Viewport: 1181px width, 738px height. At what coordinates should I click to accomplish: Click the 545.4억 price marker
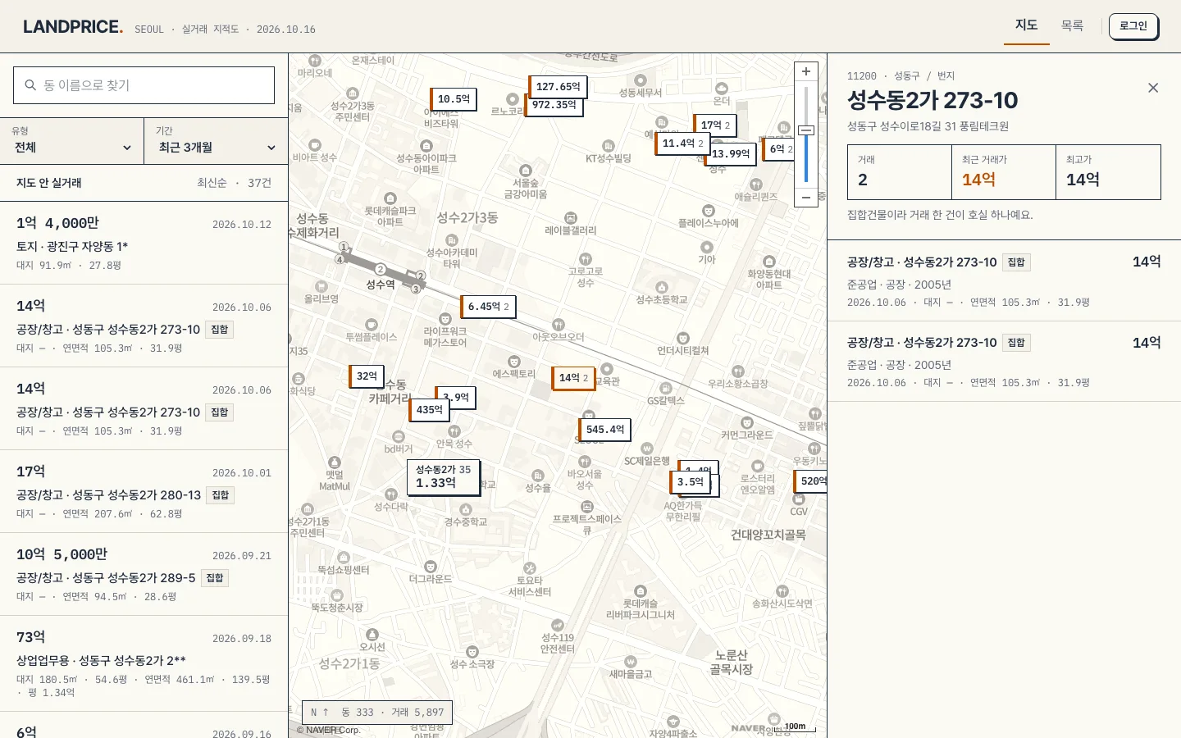pos(605,429)
